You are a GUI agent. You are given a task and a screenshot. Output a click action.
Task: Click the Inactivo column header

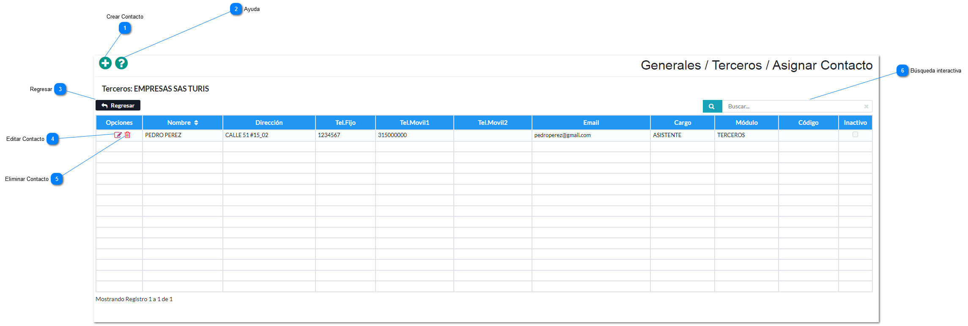pos(856,123)
